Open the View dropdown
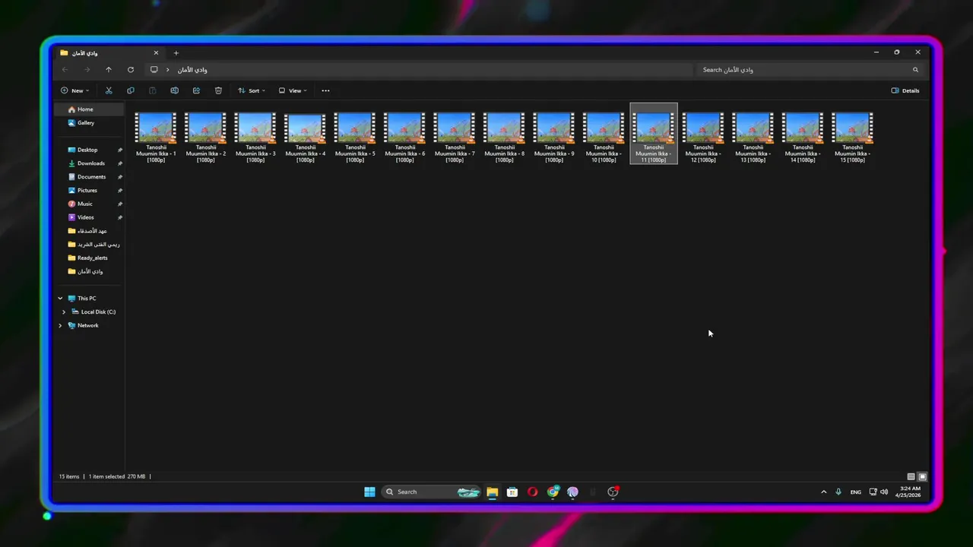973x547 pixels. (x=293, y=90)
